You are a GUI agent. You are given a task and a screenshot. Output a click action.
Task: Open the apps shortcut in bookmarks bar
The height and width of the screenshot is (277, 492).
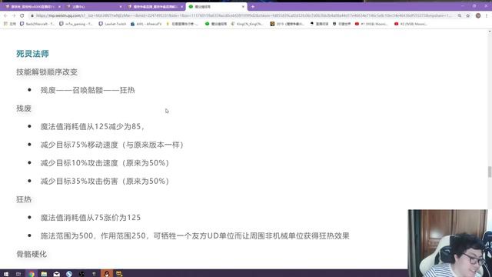point(9,24)
